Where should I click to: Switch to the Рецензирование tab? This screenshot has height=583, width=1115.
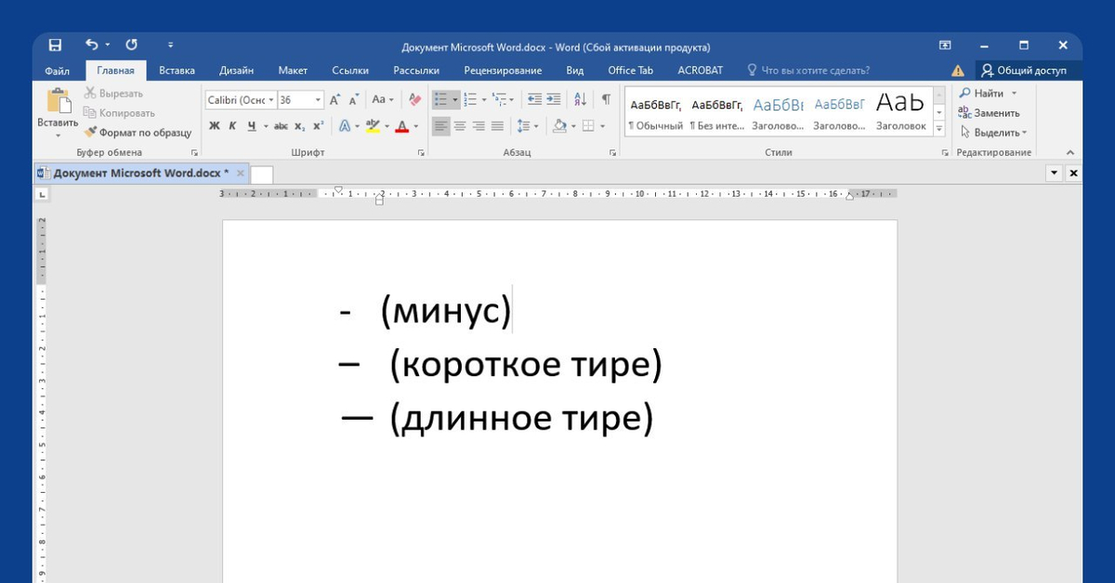[x=503, y=71]
